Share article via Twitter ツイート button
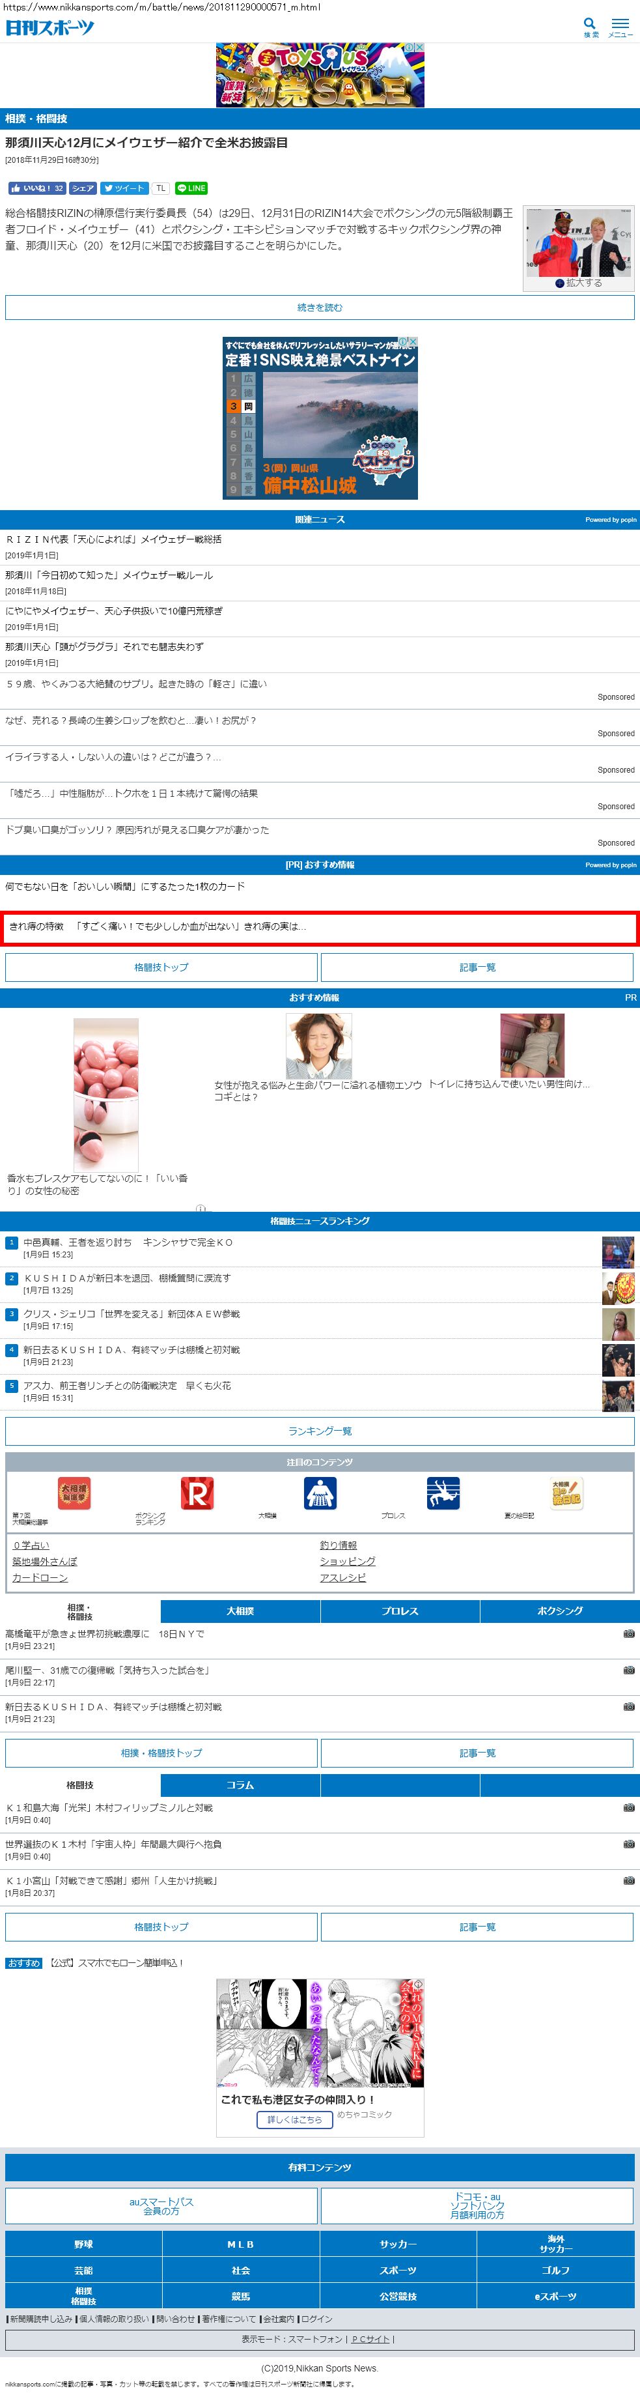The width and height of the screenshot is (640, 2393). pos(124,188)
